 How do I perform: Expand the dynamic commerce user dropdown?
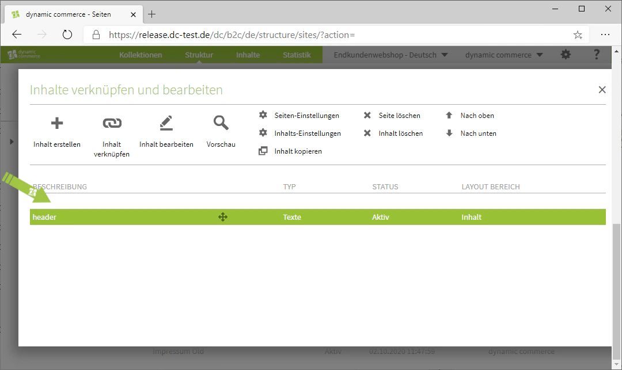pos(504,55)
